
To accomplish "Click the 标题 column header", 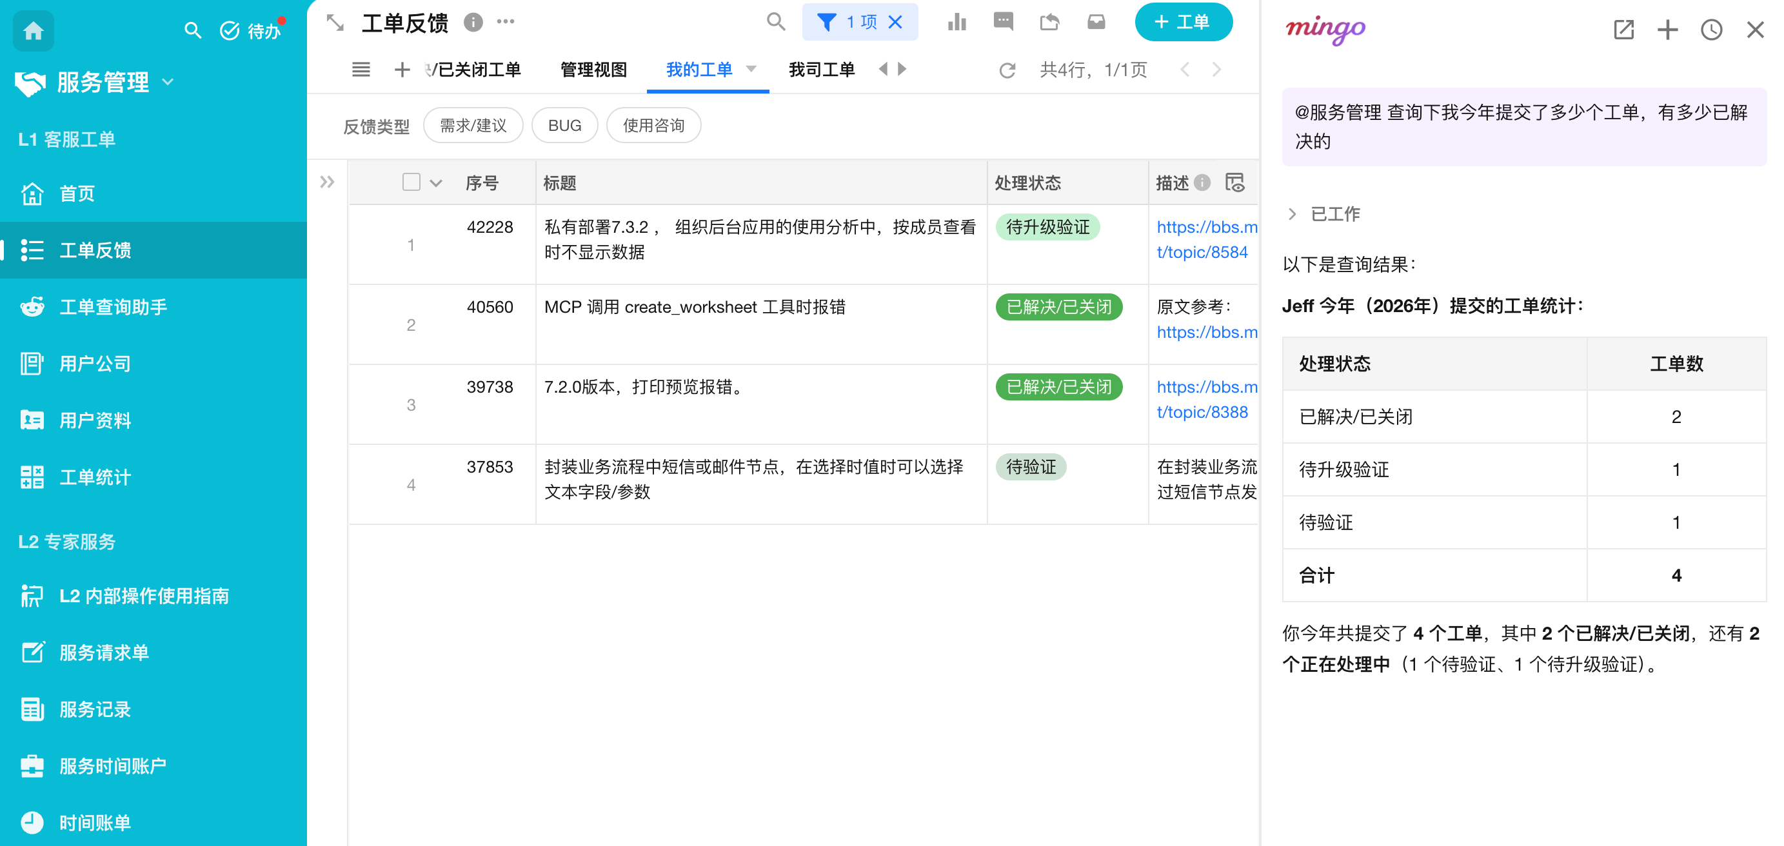I will [x=761, y=182].
